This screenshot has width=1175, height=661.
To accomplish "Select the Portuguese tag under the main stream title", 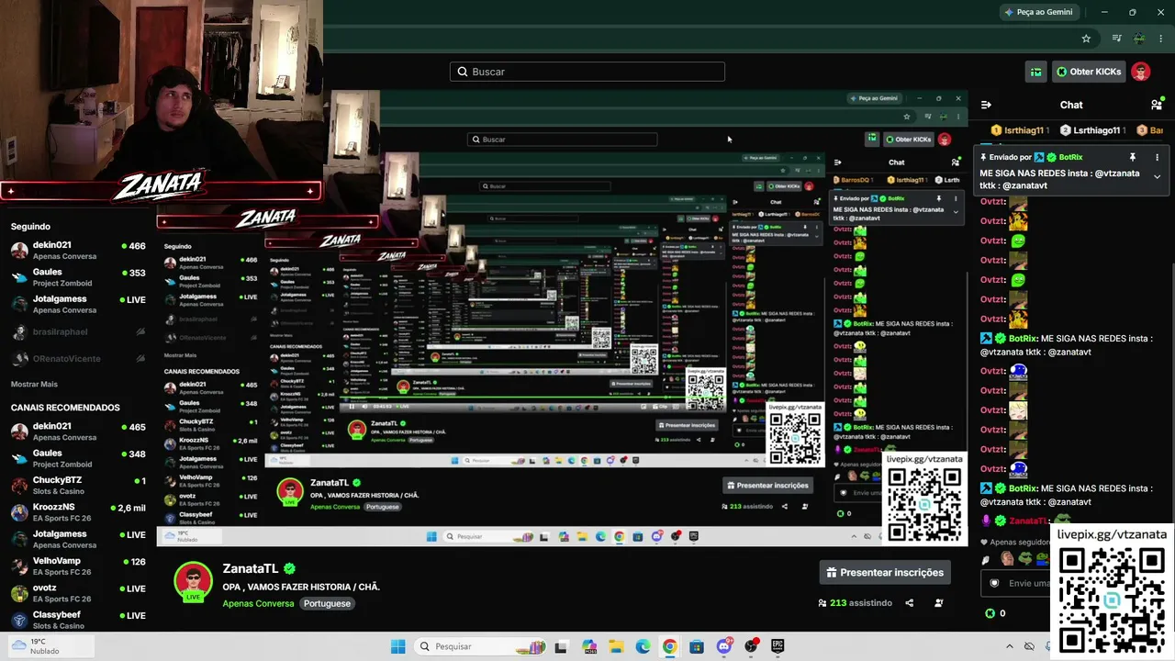I will pos(327,603).
